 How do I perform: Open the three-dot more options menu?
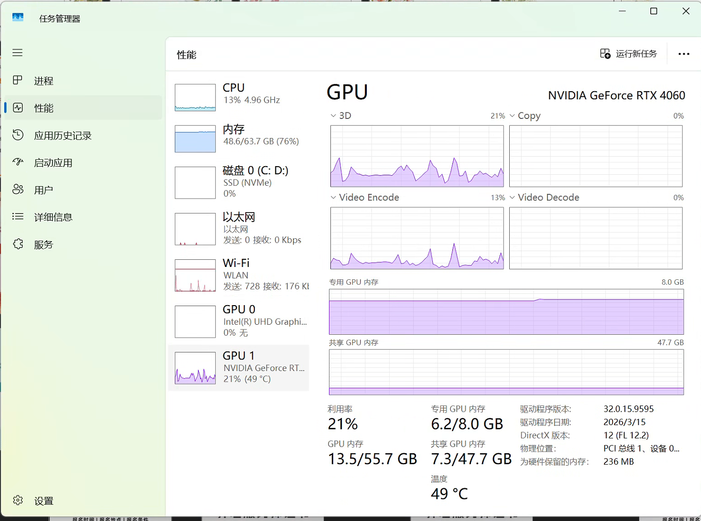(684, 54)
